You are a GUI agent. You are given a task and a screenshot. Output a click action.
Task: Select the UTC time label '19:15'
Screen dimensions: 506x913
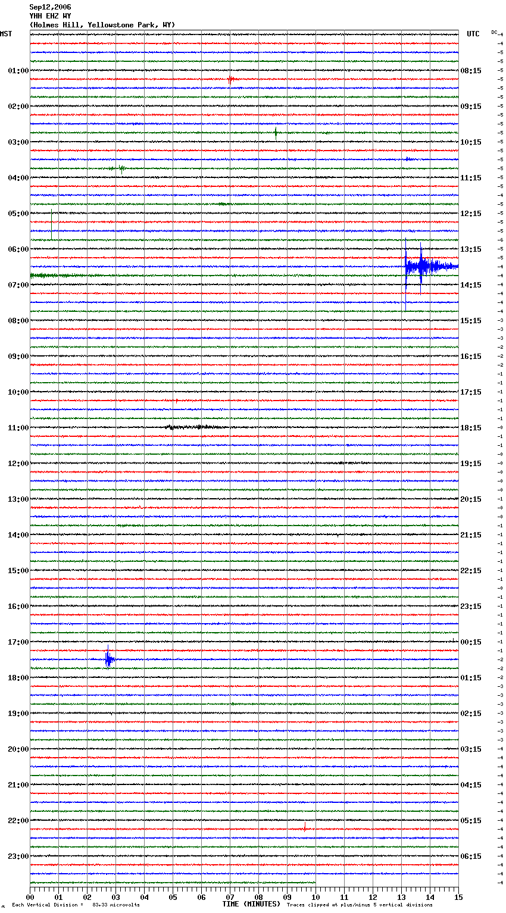pos(471,464)
